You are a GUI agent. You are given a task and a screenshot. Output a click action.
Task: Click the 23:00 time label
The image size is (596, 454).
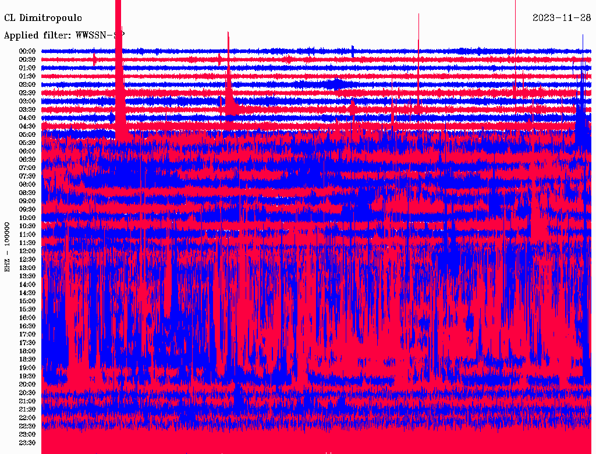point(28,434)
